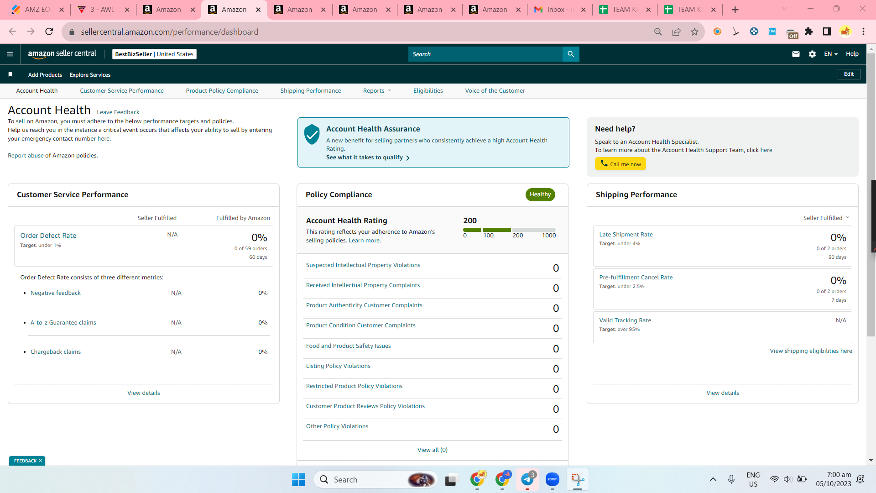Click the Account Health Assurance shield icon
Screen dimensions: 876x493
pos(312,134)
